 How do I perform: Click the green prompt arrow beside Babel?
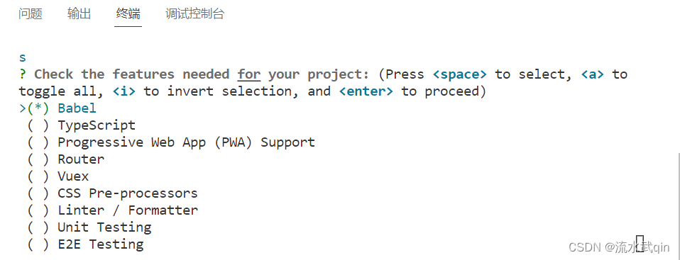coord(23,108)
